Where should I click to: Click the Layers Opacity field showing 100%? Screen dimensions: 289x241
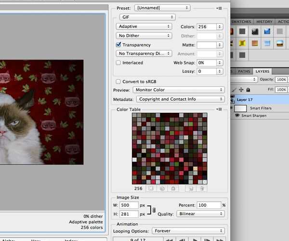(281, 80)
